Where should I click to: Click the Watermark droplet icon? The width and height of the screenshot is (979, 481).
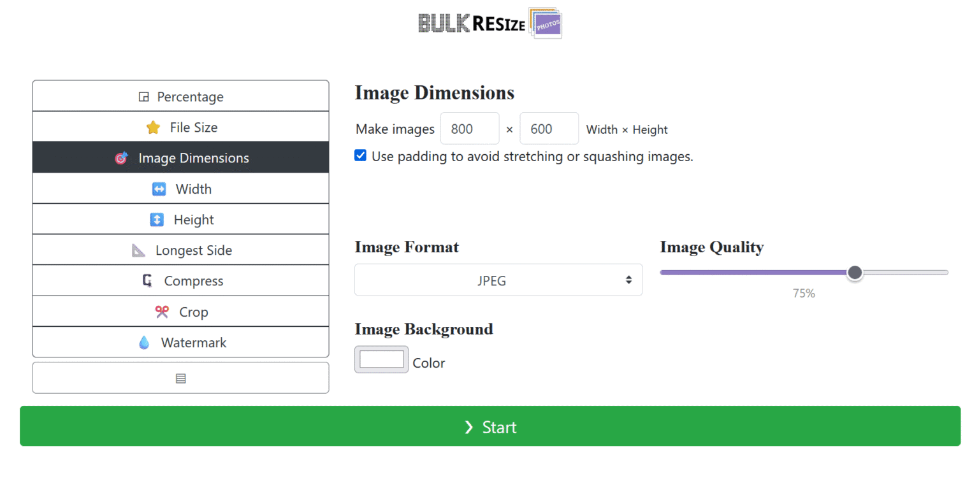point(144,342)
